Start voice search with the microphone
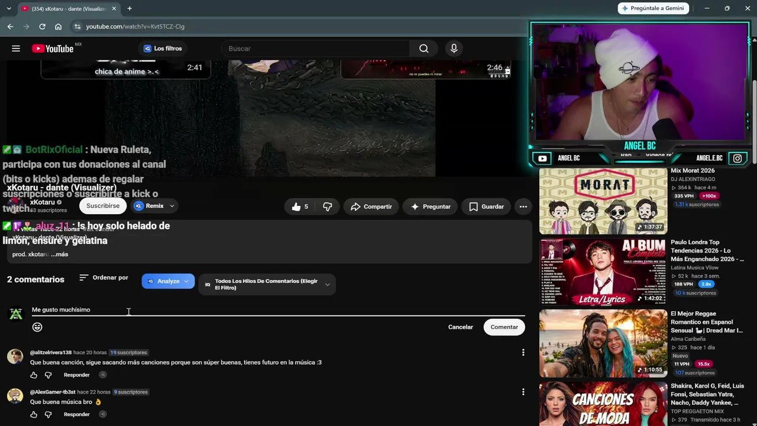Screen dimensions: 757x426 coord(454,49)
